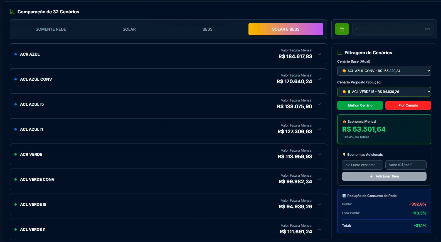The height and width of the screenshot is (242, 441).
Task: Click the money bag icon in Economia Mensal
Action: [x=344, y=122]
